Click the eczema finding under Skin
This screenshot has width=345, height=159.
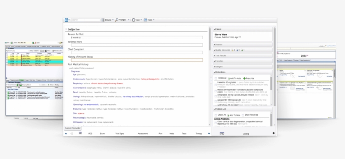coord(80,113)
